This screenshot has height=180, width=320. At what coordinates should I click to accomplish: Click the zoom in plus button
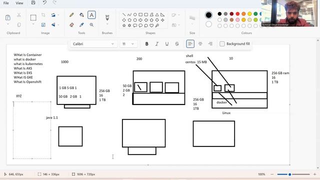[314, 174]
